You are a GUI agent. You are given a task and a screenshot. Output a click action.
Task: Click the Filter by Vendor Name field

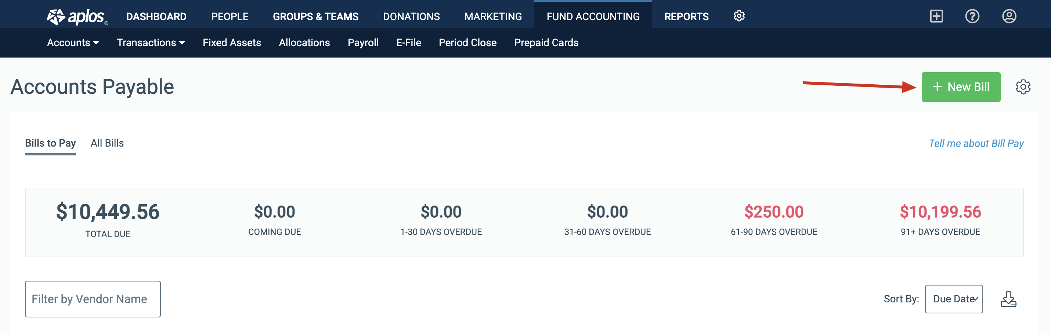click(93, 299)
